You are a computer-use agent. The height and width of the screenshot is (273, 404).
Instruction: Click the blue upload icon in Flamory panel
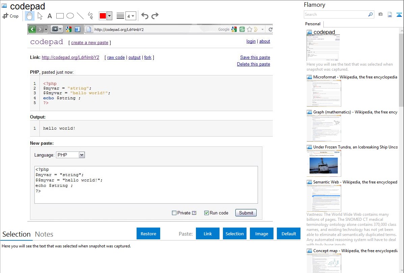click(x=399, y=15)
